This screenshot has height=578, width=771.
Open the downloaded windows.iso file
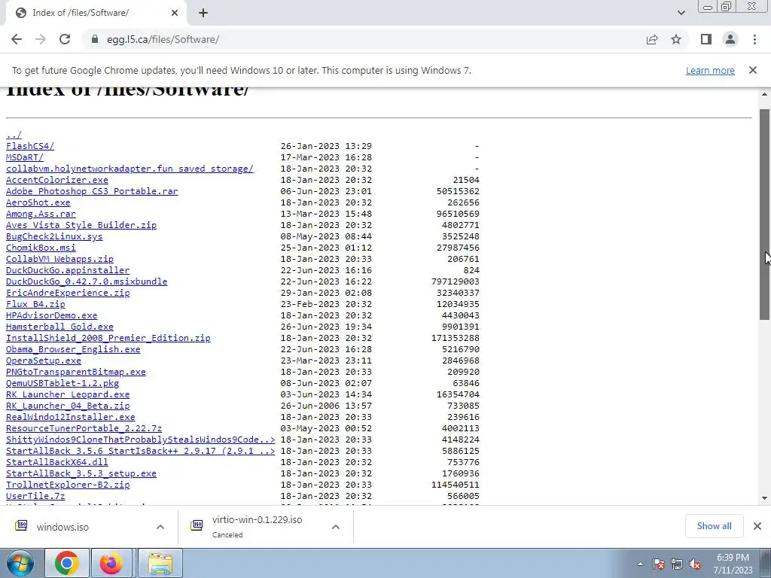point(62,527)
